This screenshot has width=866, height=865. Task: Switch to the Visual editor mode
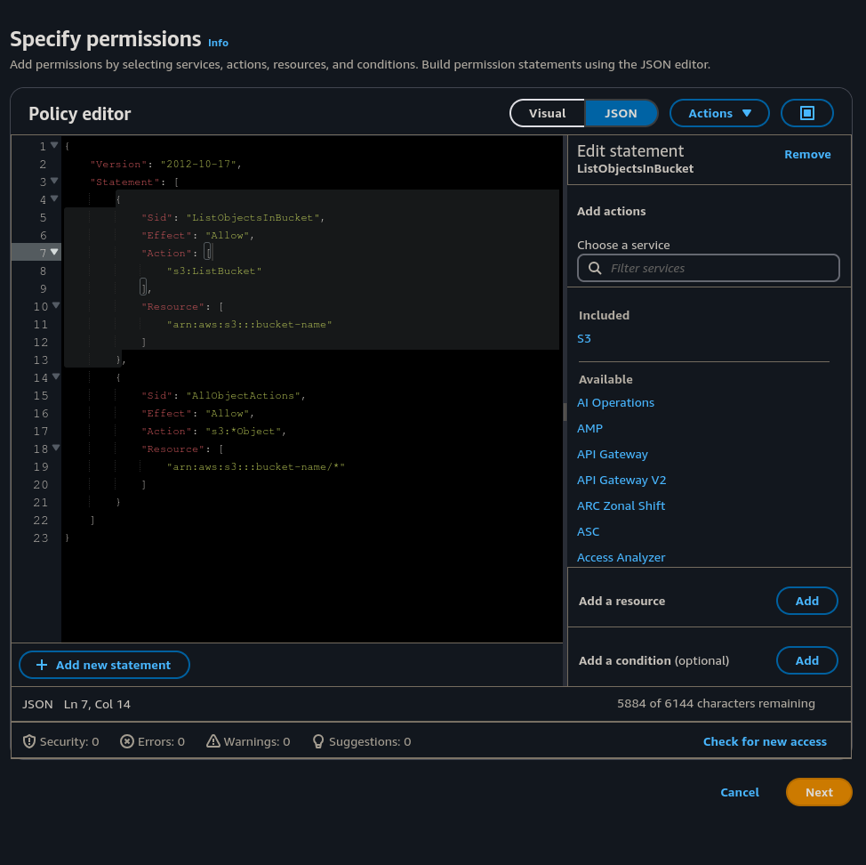coord(547,113)
